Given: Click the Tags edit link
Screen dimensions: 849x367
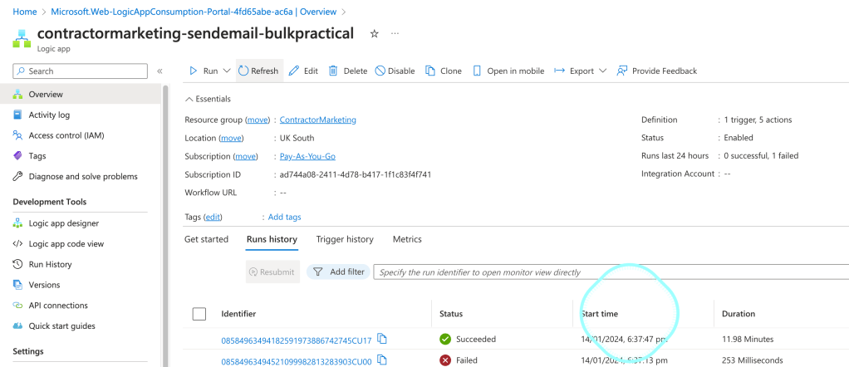Looking at the screenshot, I should [x=213, y=217].
